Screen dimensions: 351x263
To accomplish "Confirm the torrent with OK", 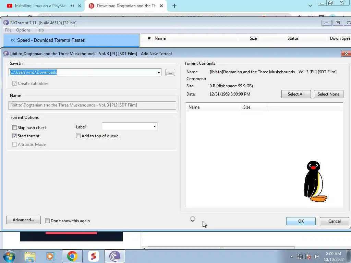I will click(x=301, y=221).
